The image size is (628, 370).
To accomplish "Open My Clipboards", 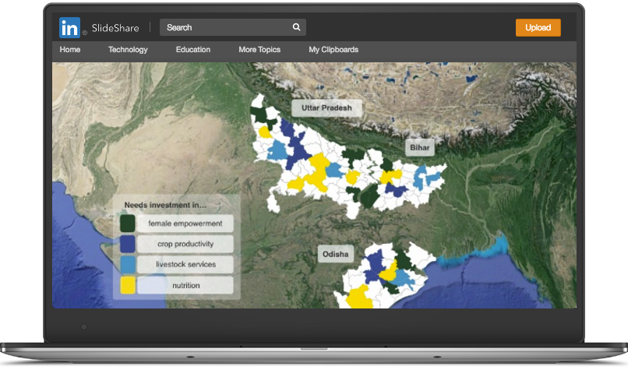I will [333, 50].
